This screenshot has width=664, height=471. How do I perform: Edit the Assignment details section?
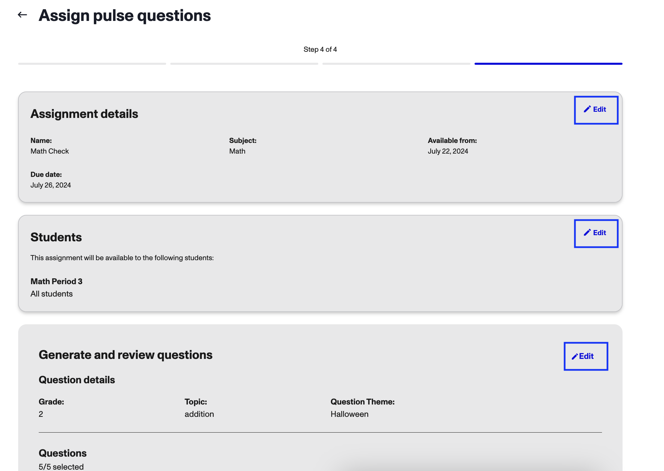tap(596, 110)
